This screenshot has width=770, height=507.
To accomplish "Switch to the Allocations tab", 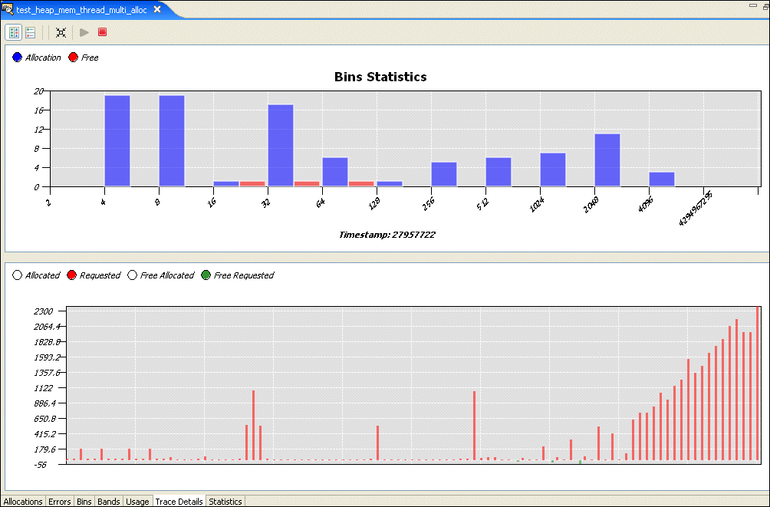I will 23,502.
